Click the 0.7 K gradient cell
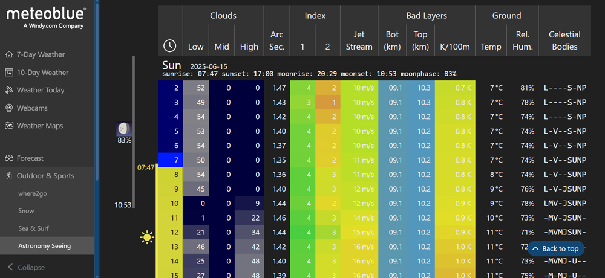 coord(455,88)
